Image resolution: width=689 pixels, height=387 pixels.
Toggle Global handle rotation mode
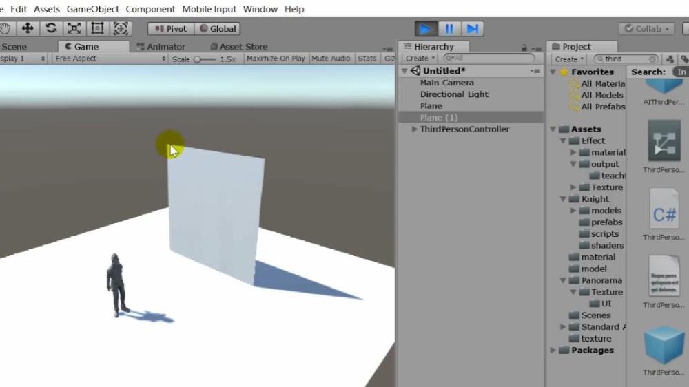(218, 28)
